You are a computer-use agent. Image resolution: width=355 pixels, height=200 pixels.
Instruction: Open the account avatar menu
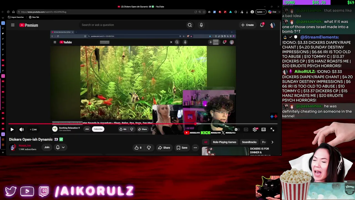(x=272, y=25)
